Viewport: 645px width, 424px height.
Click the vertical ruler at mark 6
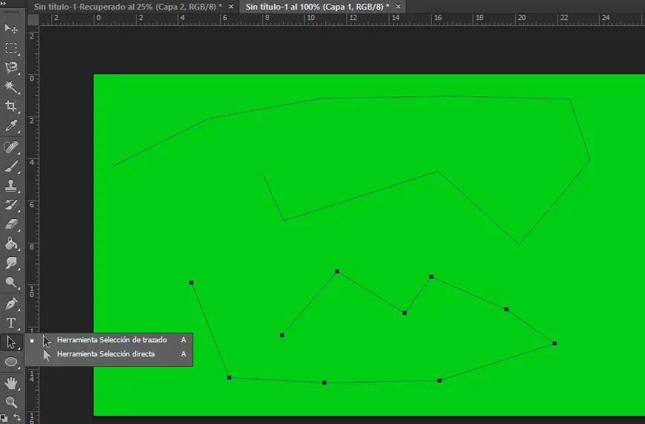point(32,204)
